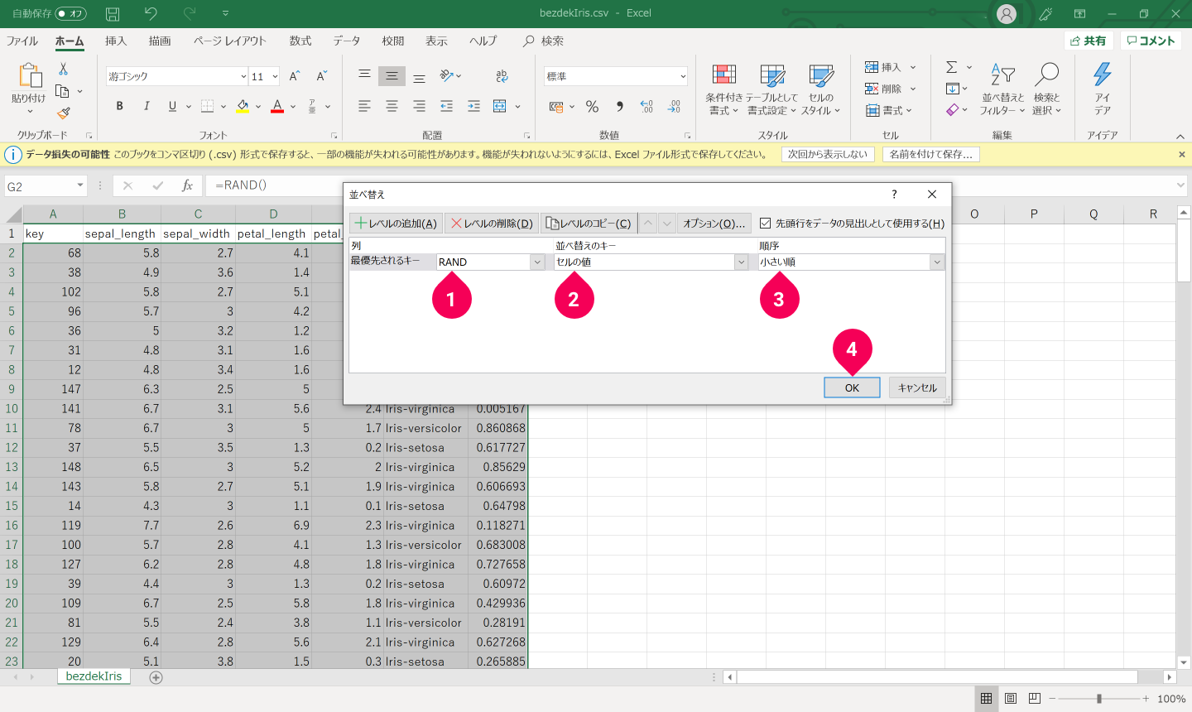Align text to the right
The image size is (1192, 712).
pos(419,106)
